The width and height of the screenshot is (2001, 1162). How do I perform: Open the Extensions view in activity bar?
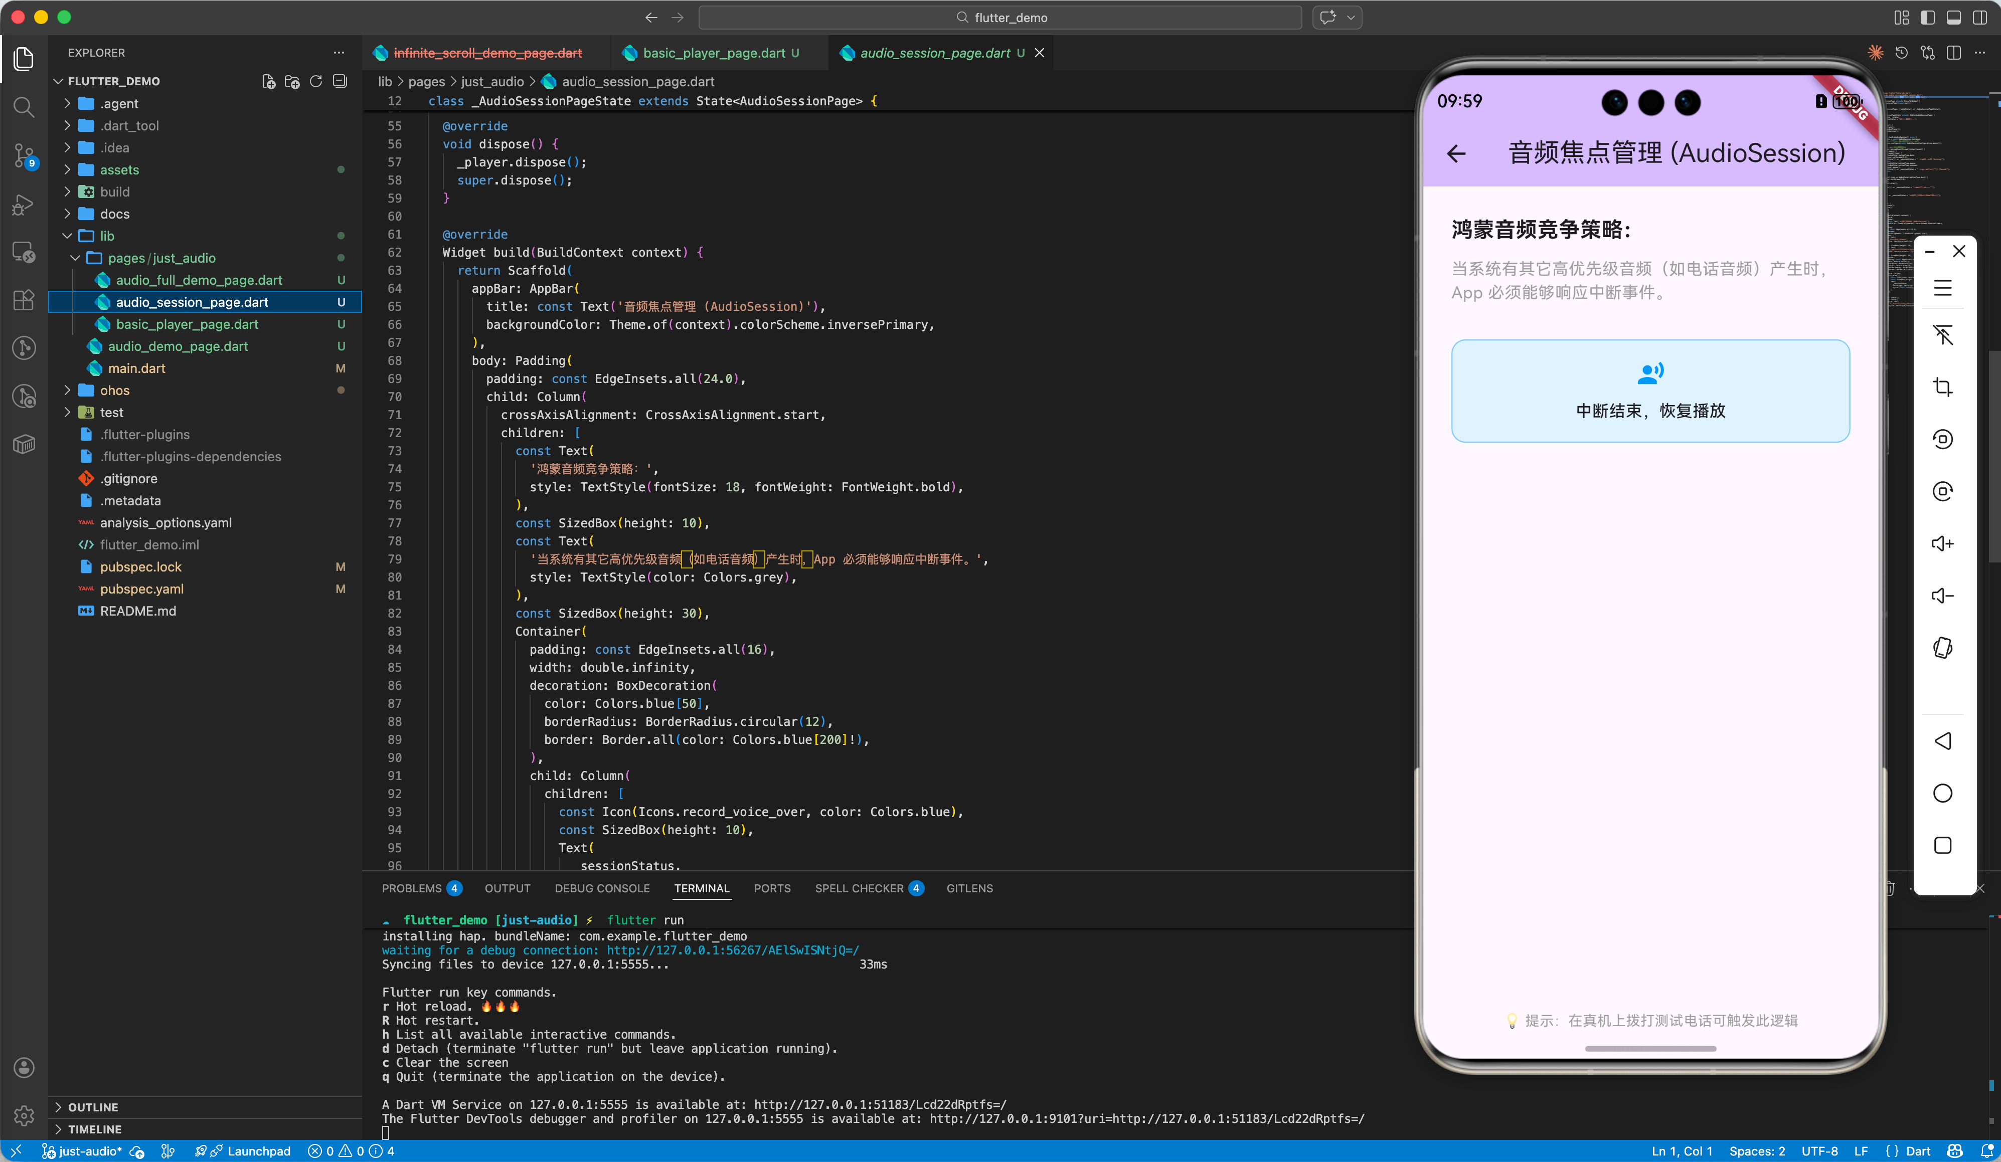(x=24, y=300)
